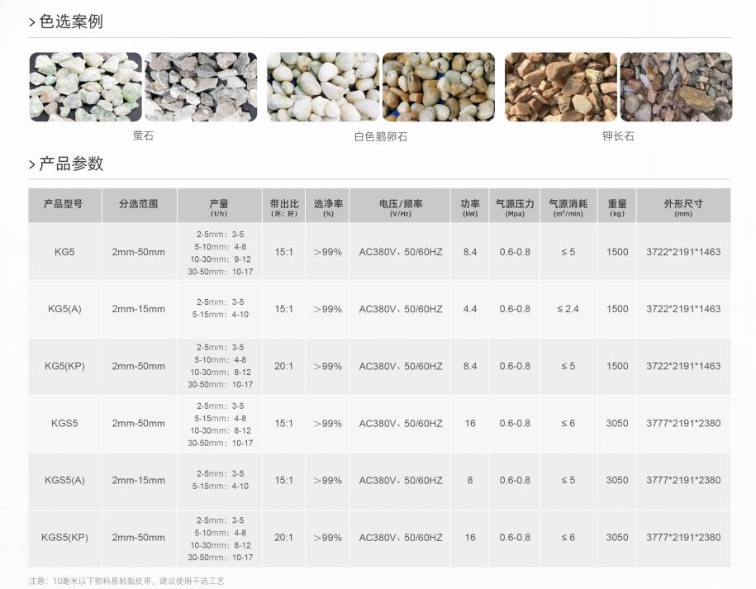Viewport: 756px width, 589px height.
Task: Select the KGS5(KP) model cell
Action: tap(64, 538)
